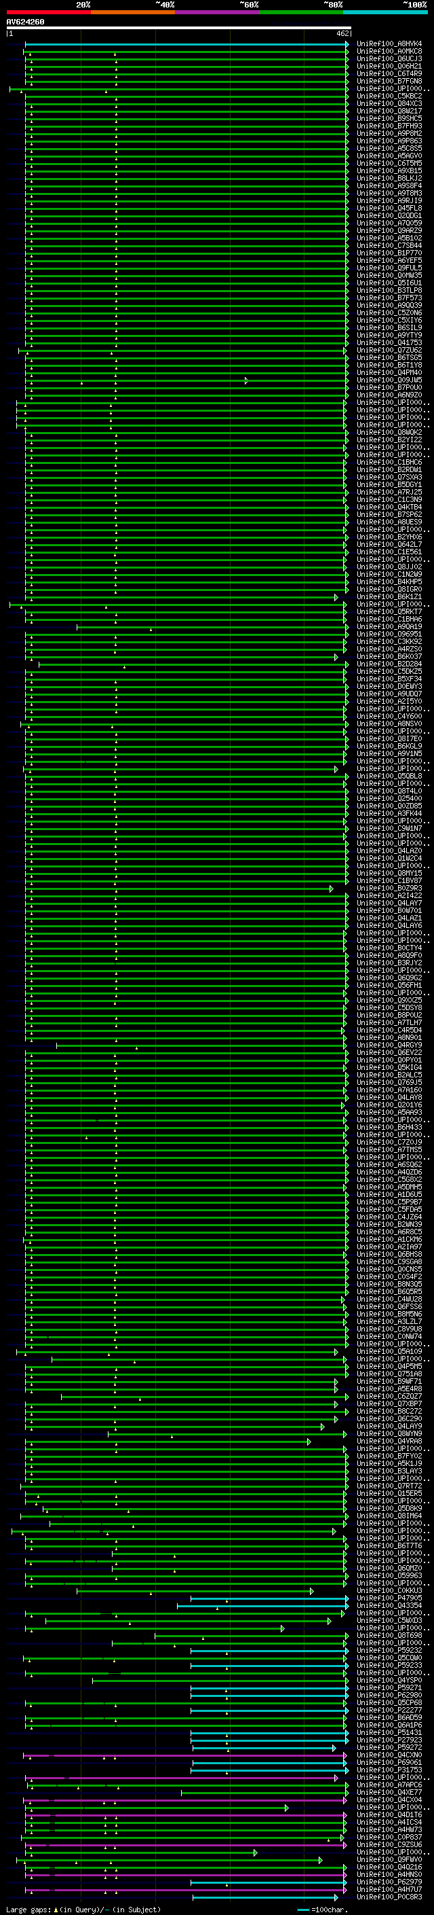Viewport: 434px width, 1915px height.
Task: Open hit UniRef100_C5XIY6
Action: 389,321
